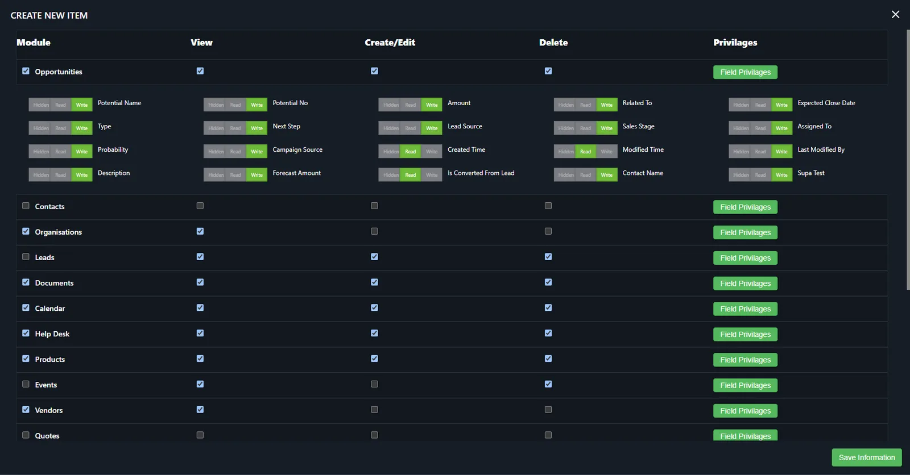Uncheck Calendar module checkbox
Image resolution: width=910 pixels, height=475 pixels.
click(x=26, y=308)
